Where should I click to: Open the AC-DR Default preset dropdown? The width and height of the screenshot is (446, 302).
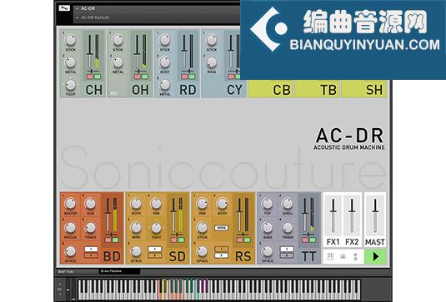pyautogui.click(x=77, y=17)
